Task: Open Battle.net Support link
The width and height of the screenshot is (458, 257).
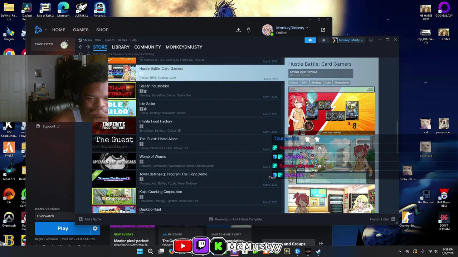Action: pos(48,126)
